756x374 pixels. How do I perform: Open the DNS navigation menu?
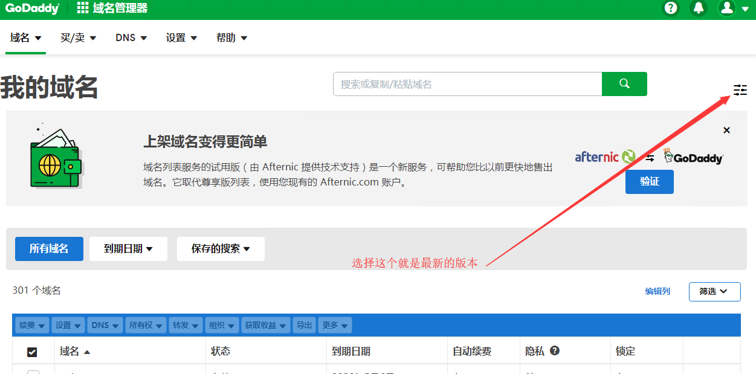click(131, 37)
